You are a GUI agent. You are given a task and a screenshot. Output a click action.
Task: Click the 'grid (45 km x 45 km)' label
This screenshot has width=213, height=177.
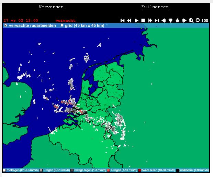pyautogui.click(x=85, y=25)
